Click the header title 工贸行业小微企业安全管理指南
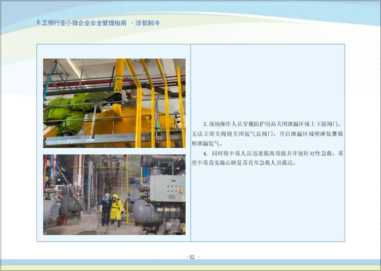 coord(84,23)
